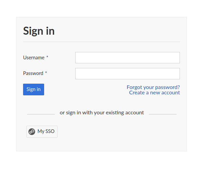Click the white page margin above the sign-in panel
Image resolution: width=210 pixels, height=172 pixels.
[x=101, y=8]
